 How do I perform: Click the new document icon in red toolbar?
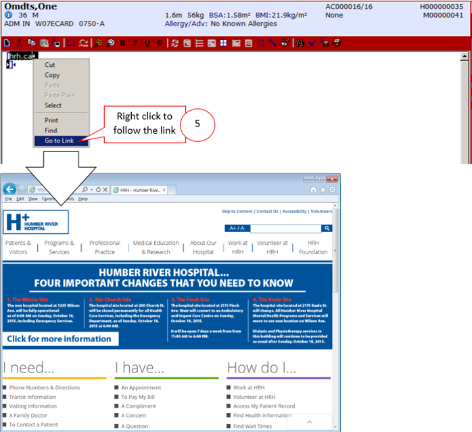7,43
